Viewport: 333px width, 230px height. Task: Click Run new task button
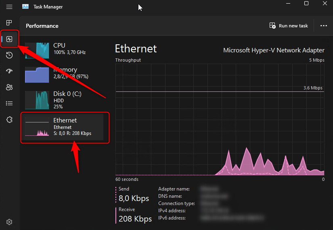[289, 26]
